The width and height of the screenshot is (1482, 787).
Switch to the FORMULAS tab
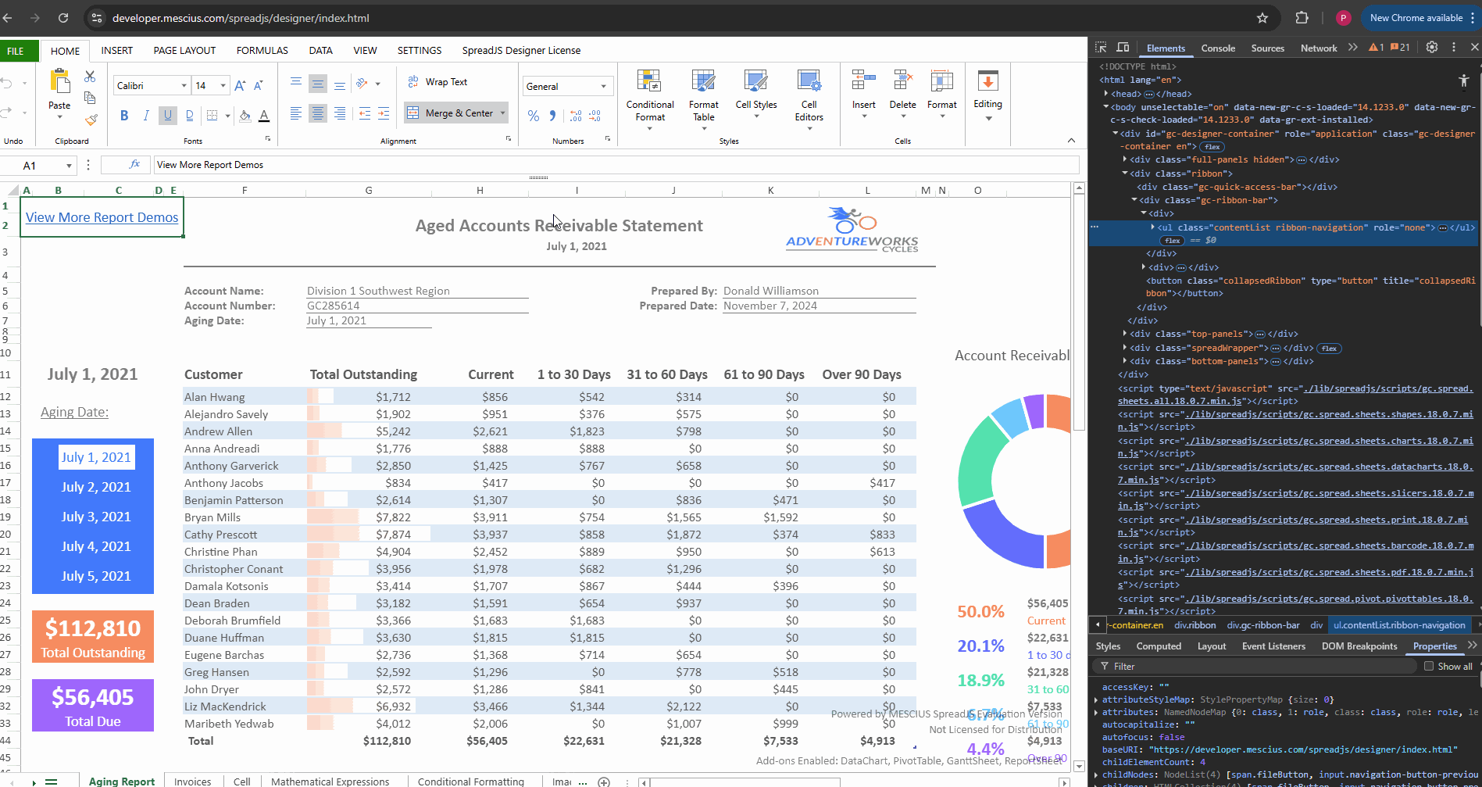[x=262, y=51]
